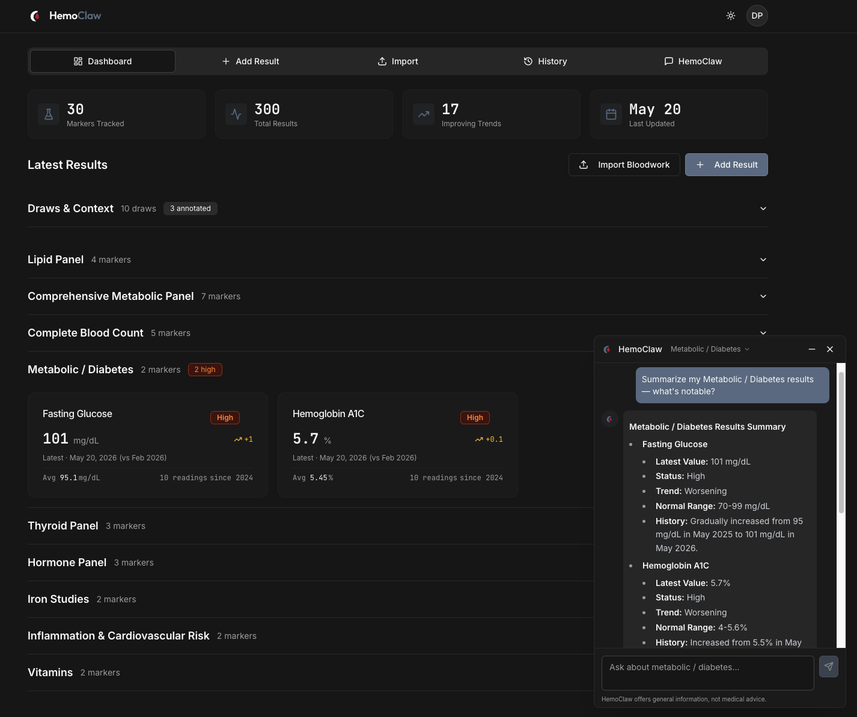
Task: Minimize the HemoClaw chat panel
Action: coord(812,349)
